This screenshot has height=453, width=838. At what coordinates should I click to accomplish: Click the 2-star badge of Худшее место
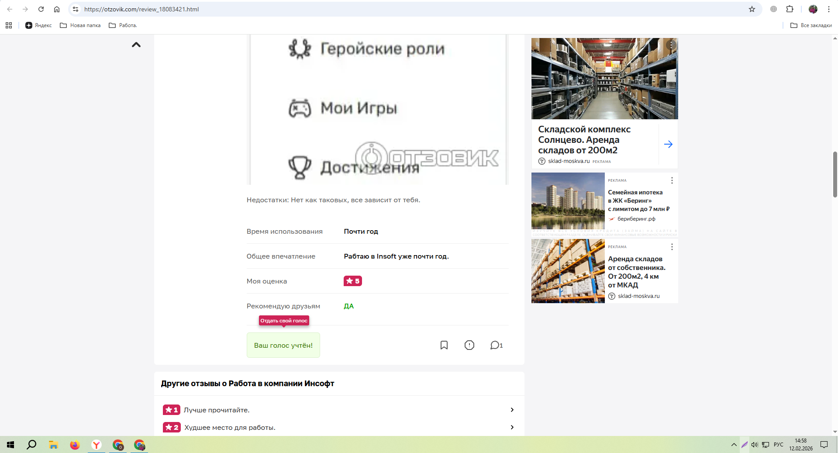coord(171,427)
